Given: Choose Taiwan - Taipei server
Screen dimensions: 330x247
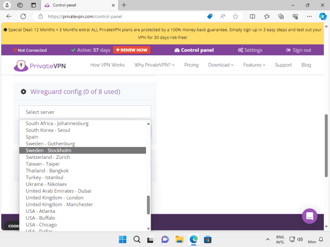Looking at the screenshot, I should point(82,164).
